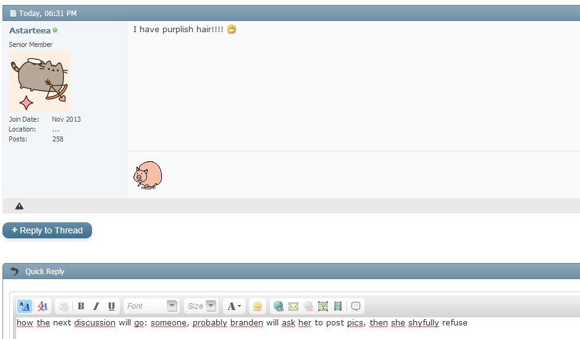Click the Remove Link icon
Image resolution: width=580 pixels, height=339 pixels.
308,306
